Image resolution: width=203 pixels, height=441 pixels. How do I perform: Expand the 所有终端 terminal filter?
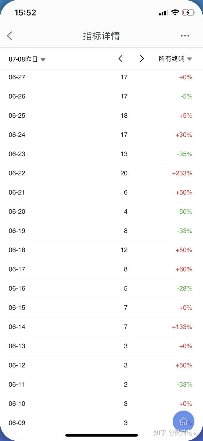coord(172,59)
